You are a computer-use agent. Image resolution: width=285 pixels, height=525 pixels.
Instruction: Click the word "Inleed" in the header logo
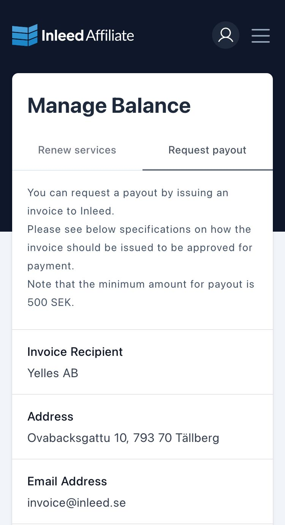(63, 35)
